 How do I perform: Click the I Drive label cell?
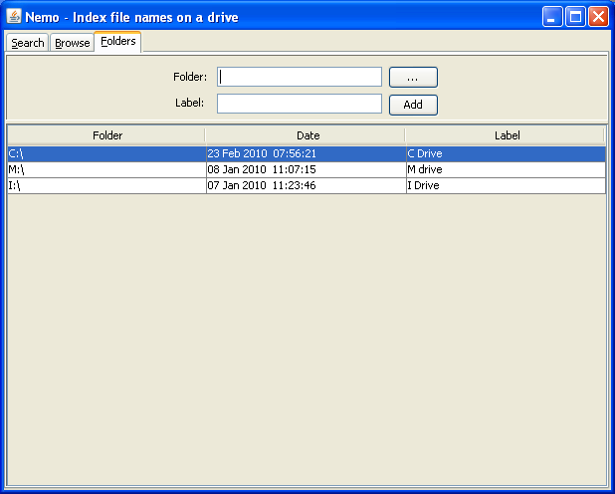[506, 185]
